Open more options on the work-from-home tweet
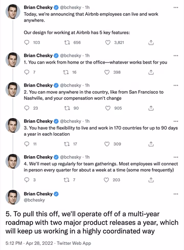Screen dimensions: 184x250 [x=176, y=56]
